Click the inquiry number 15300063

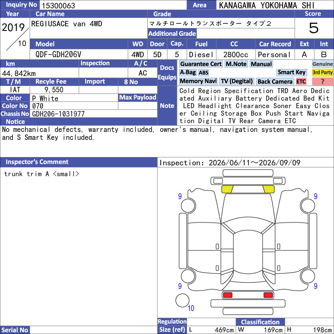tap(58, 5)
